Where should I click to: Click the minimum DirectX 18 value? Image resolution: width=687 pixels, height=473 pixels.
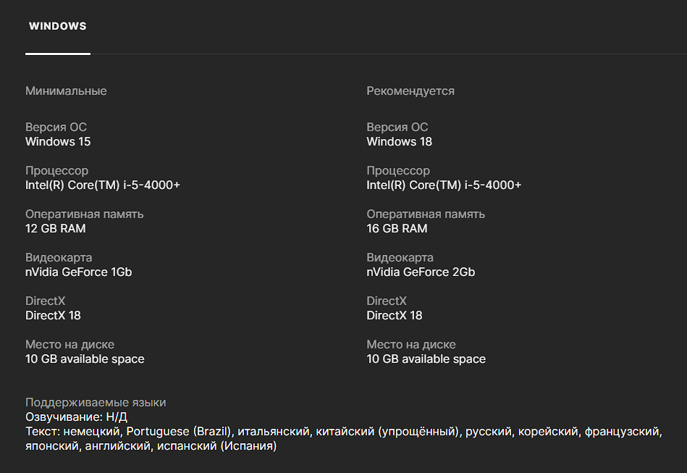point(53,315)
